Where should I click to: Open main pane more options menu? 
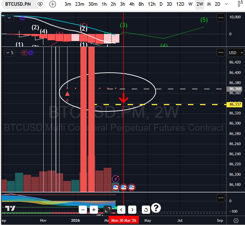(221, 53)
